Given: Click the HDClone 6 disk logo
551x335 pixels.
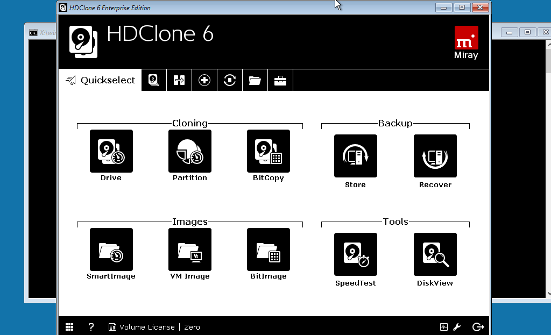Looking at the screenshot, I should pos(83,42).
